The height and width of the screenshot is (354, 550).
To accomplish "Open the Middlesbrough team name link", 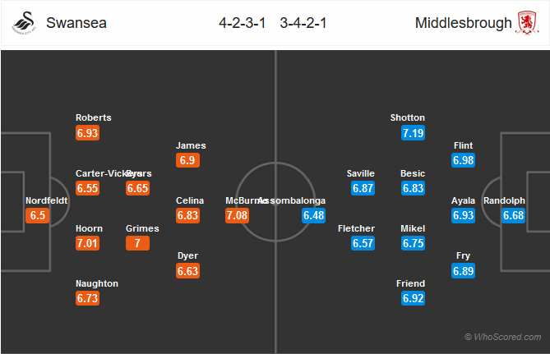I will coord(464,23).
